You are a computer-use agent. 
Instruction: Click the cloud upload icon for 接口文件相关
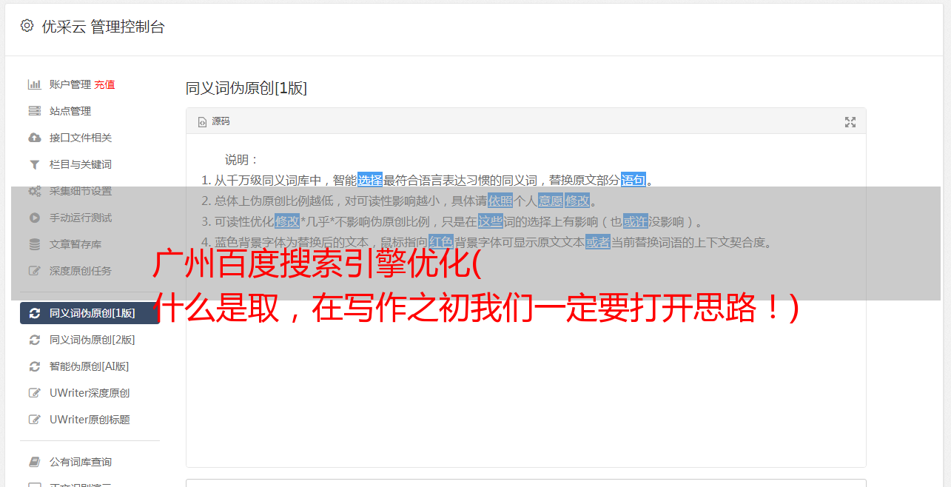point(34,138)
